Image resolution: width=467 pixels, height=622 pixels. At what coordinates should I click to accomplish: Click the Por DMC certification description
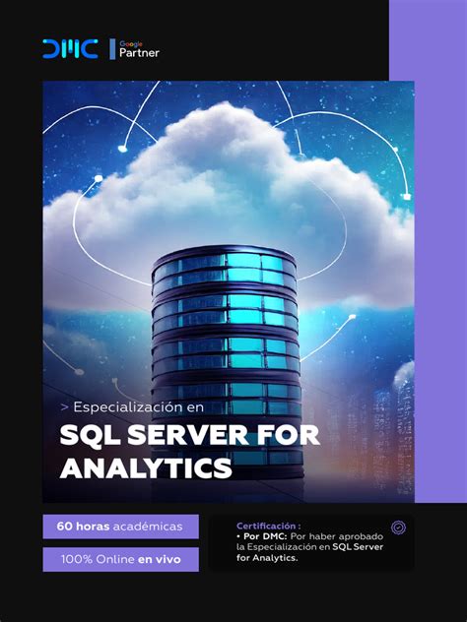309,547
